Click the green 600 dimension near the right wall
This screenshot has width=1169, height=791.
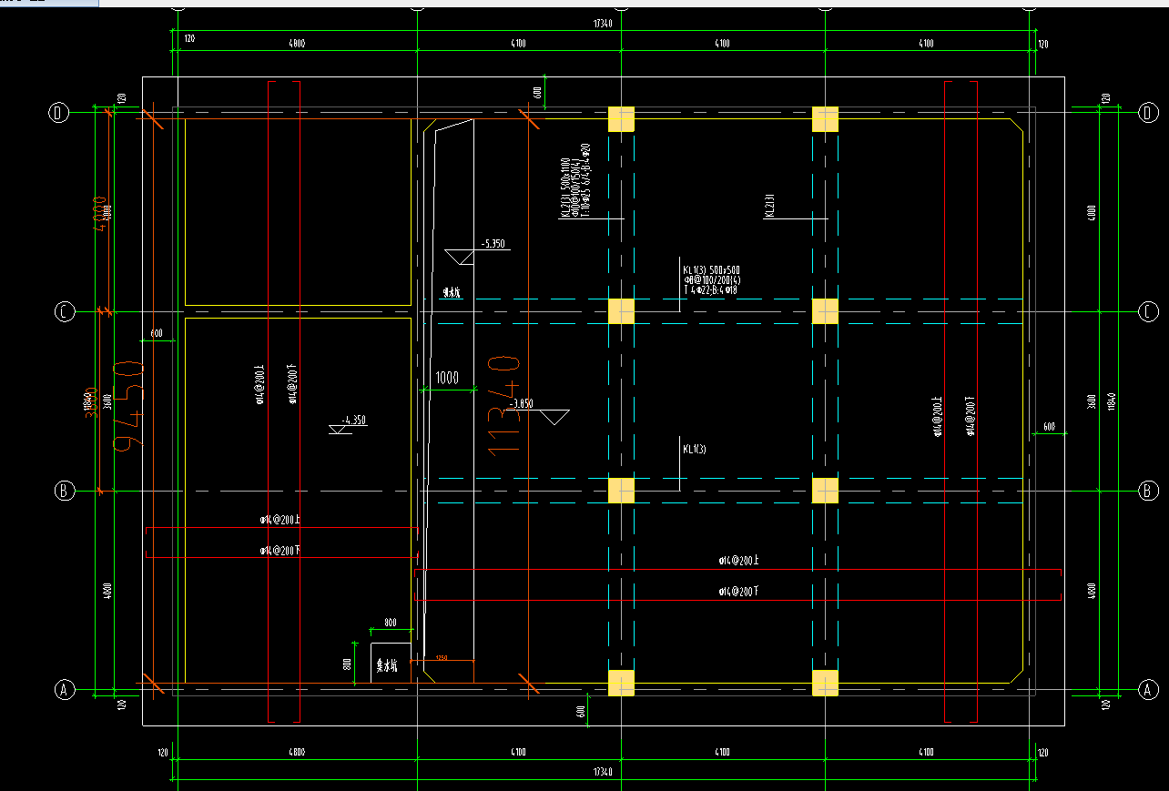1049,426
